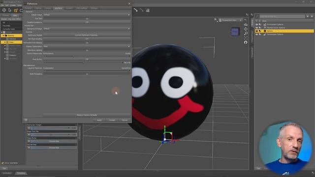Toggle the Tool Tips On button

[87, 19]
